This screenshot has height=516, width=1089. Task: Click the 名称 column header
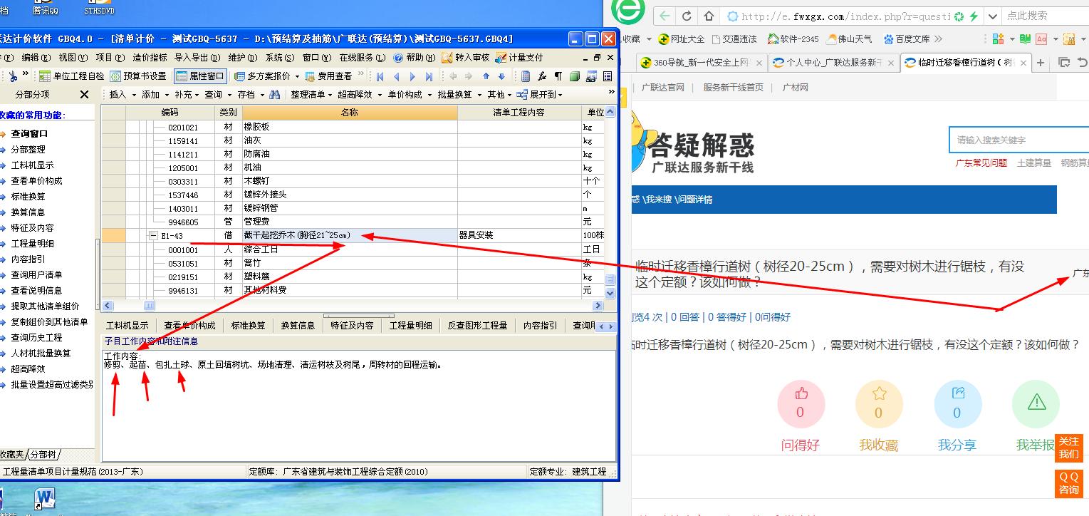pos(350,113)
